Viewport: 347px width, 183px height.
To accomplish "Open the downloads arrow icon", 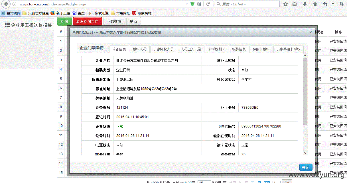I will [305, 4].
